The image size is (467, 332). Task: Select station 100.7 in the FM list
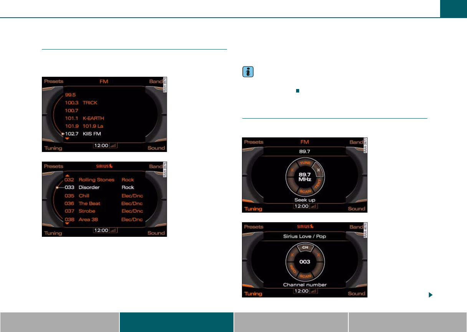click(x=71, y=111)
